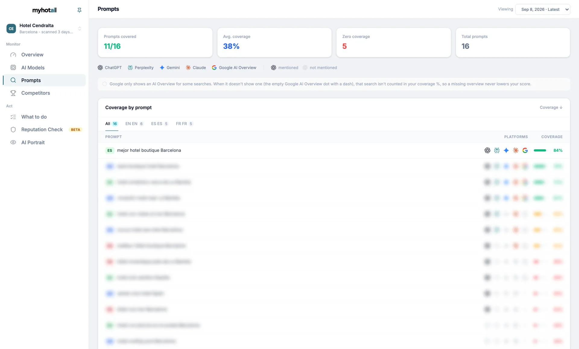Click the Google AI Overview info note
This screenshot has height=349, width=579.
pos(334,84)
